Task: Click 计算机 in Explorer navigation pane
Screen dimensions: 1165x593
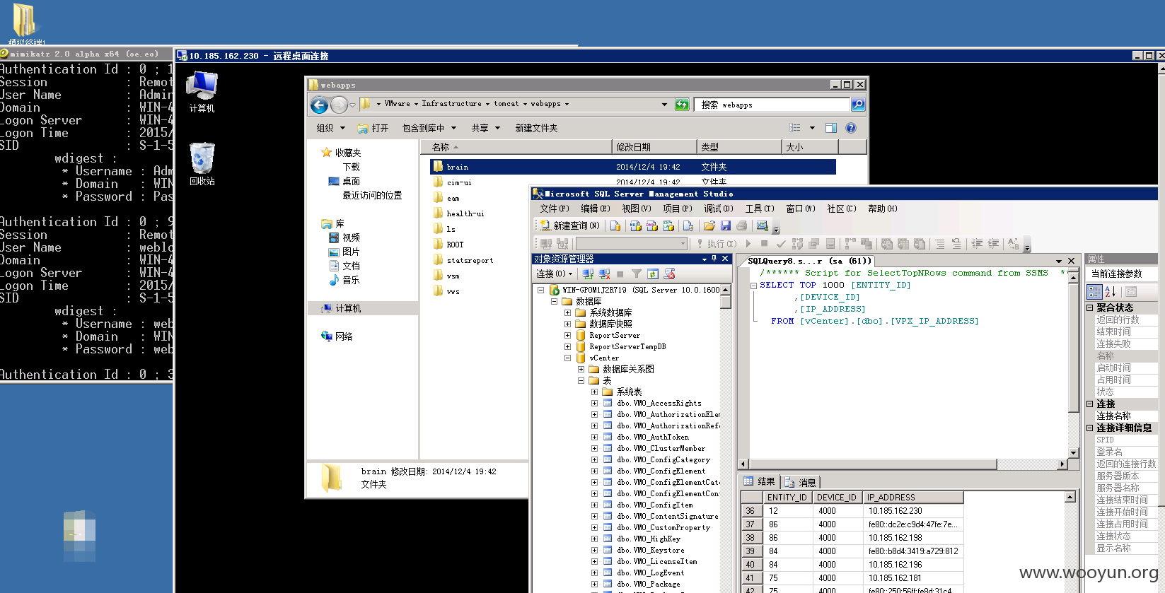Action: (341, 308)
